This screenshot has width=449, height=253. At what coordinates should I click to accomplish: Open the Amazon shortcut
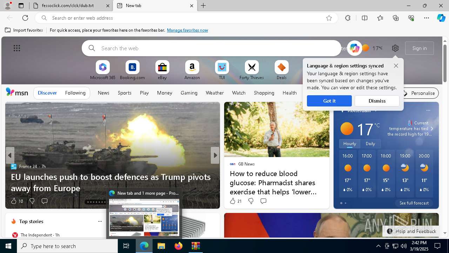[x=192, y=70]
